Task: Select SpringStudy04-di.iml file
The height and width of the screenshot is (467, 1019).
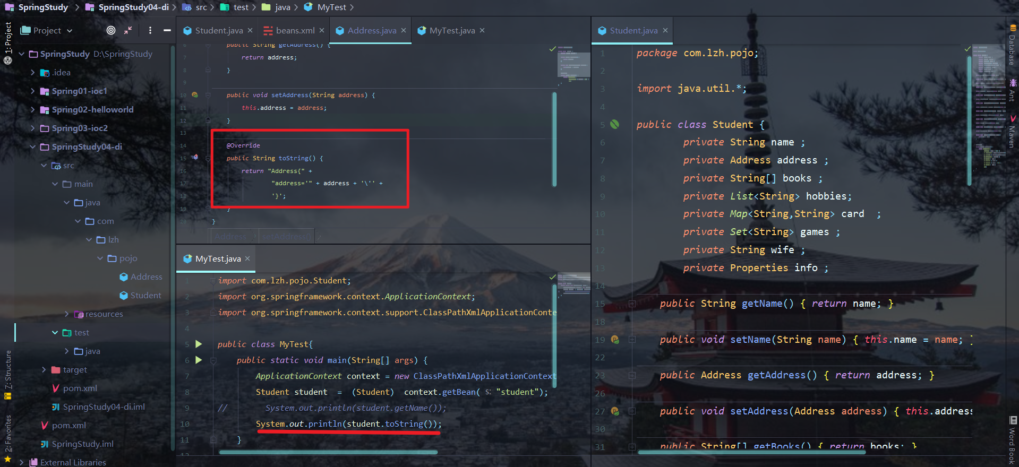Action: [98, 407]
